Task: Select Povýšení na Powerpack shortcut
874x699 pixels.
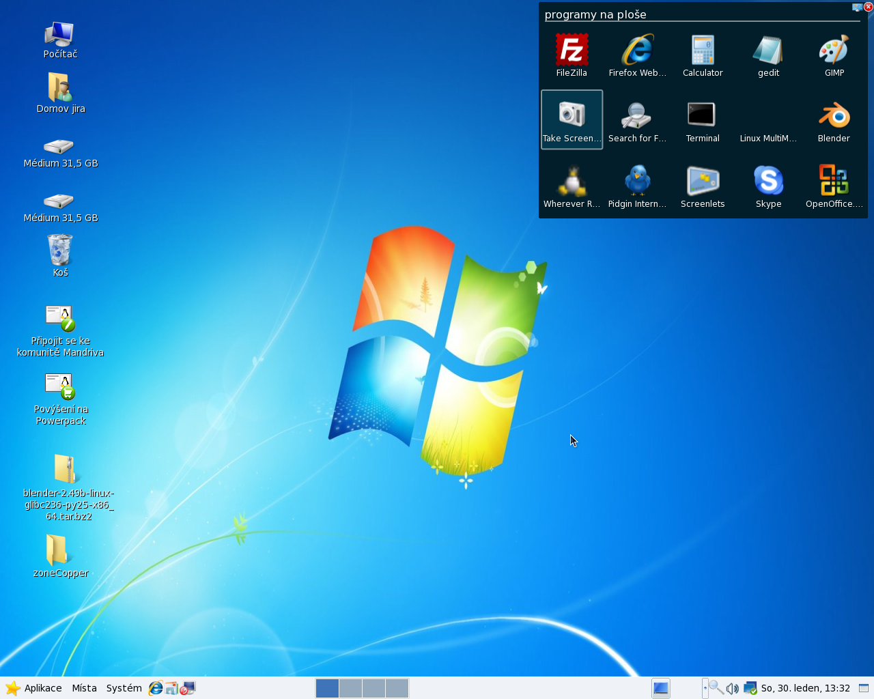Action: point(60,400)
